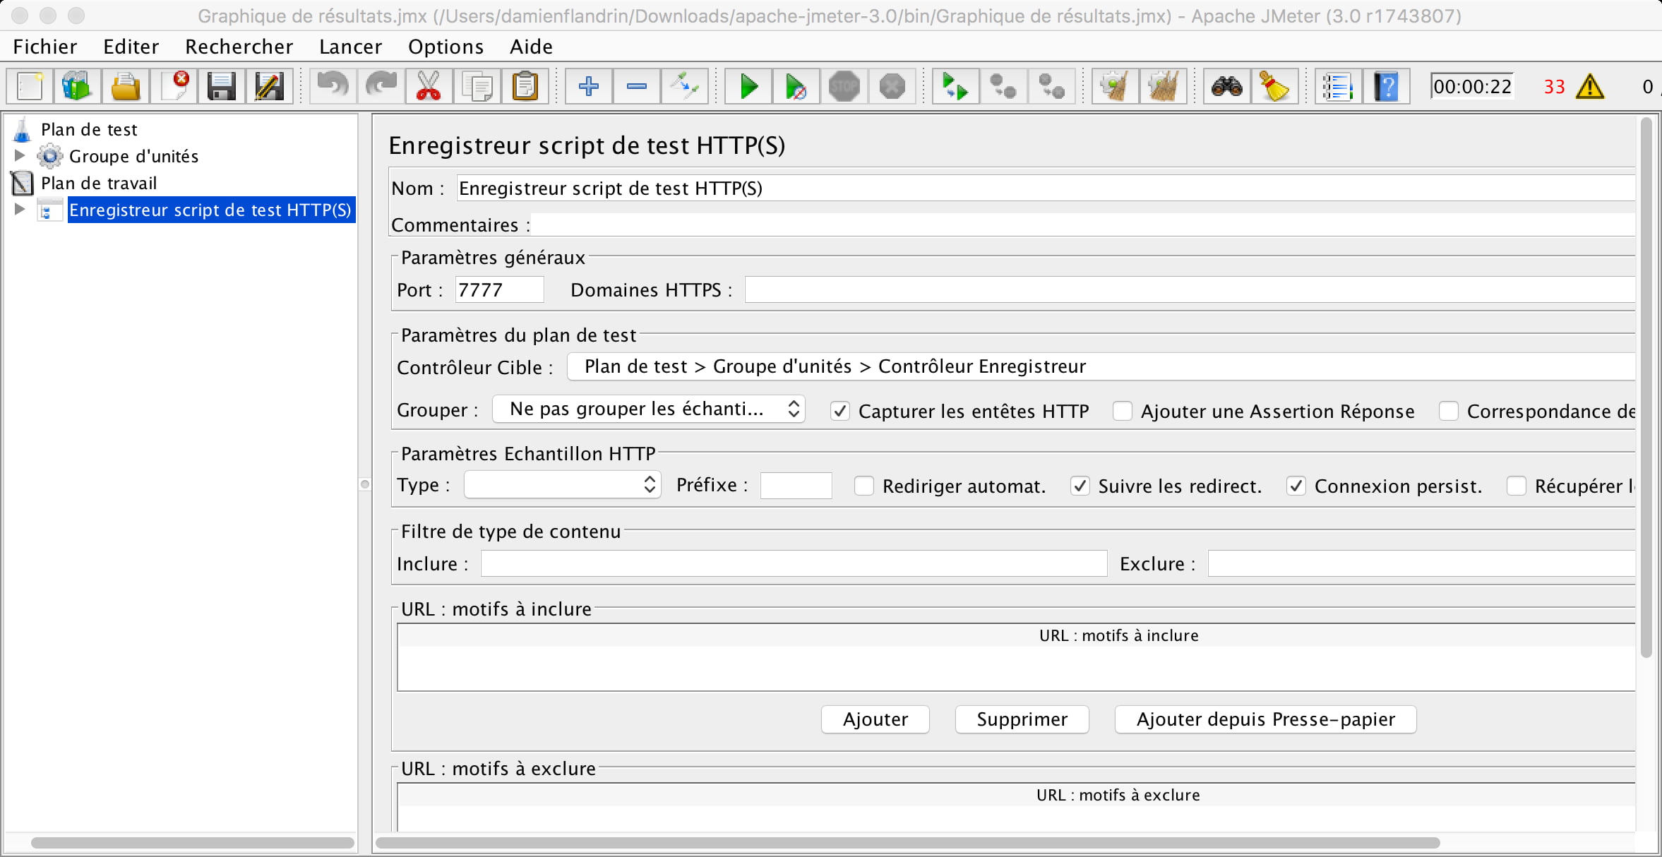Image resolution: width=1662 pixels, height=857 pixels.
Task: Click Start without pauses icon
Action: (x=796, y=87)
